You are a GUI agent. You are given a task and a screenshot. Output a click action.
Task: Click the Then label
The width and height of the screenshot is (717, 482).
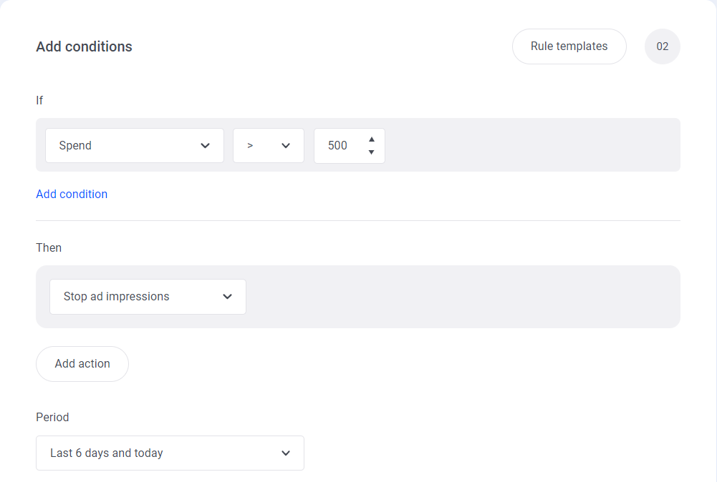click(x=49, y=248)
